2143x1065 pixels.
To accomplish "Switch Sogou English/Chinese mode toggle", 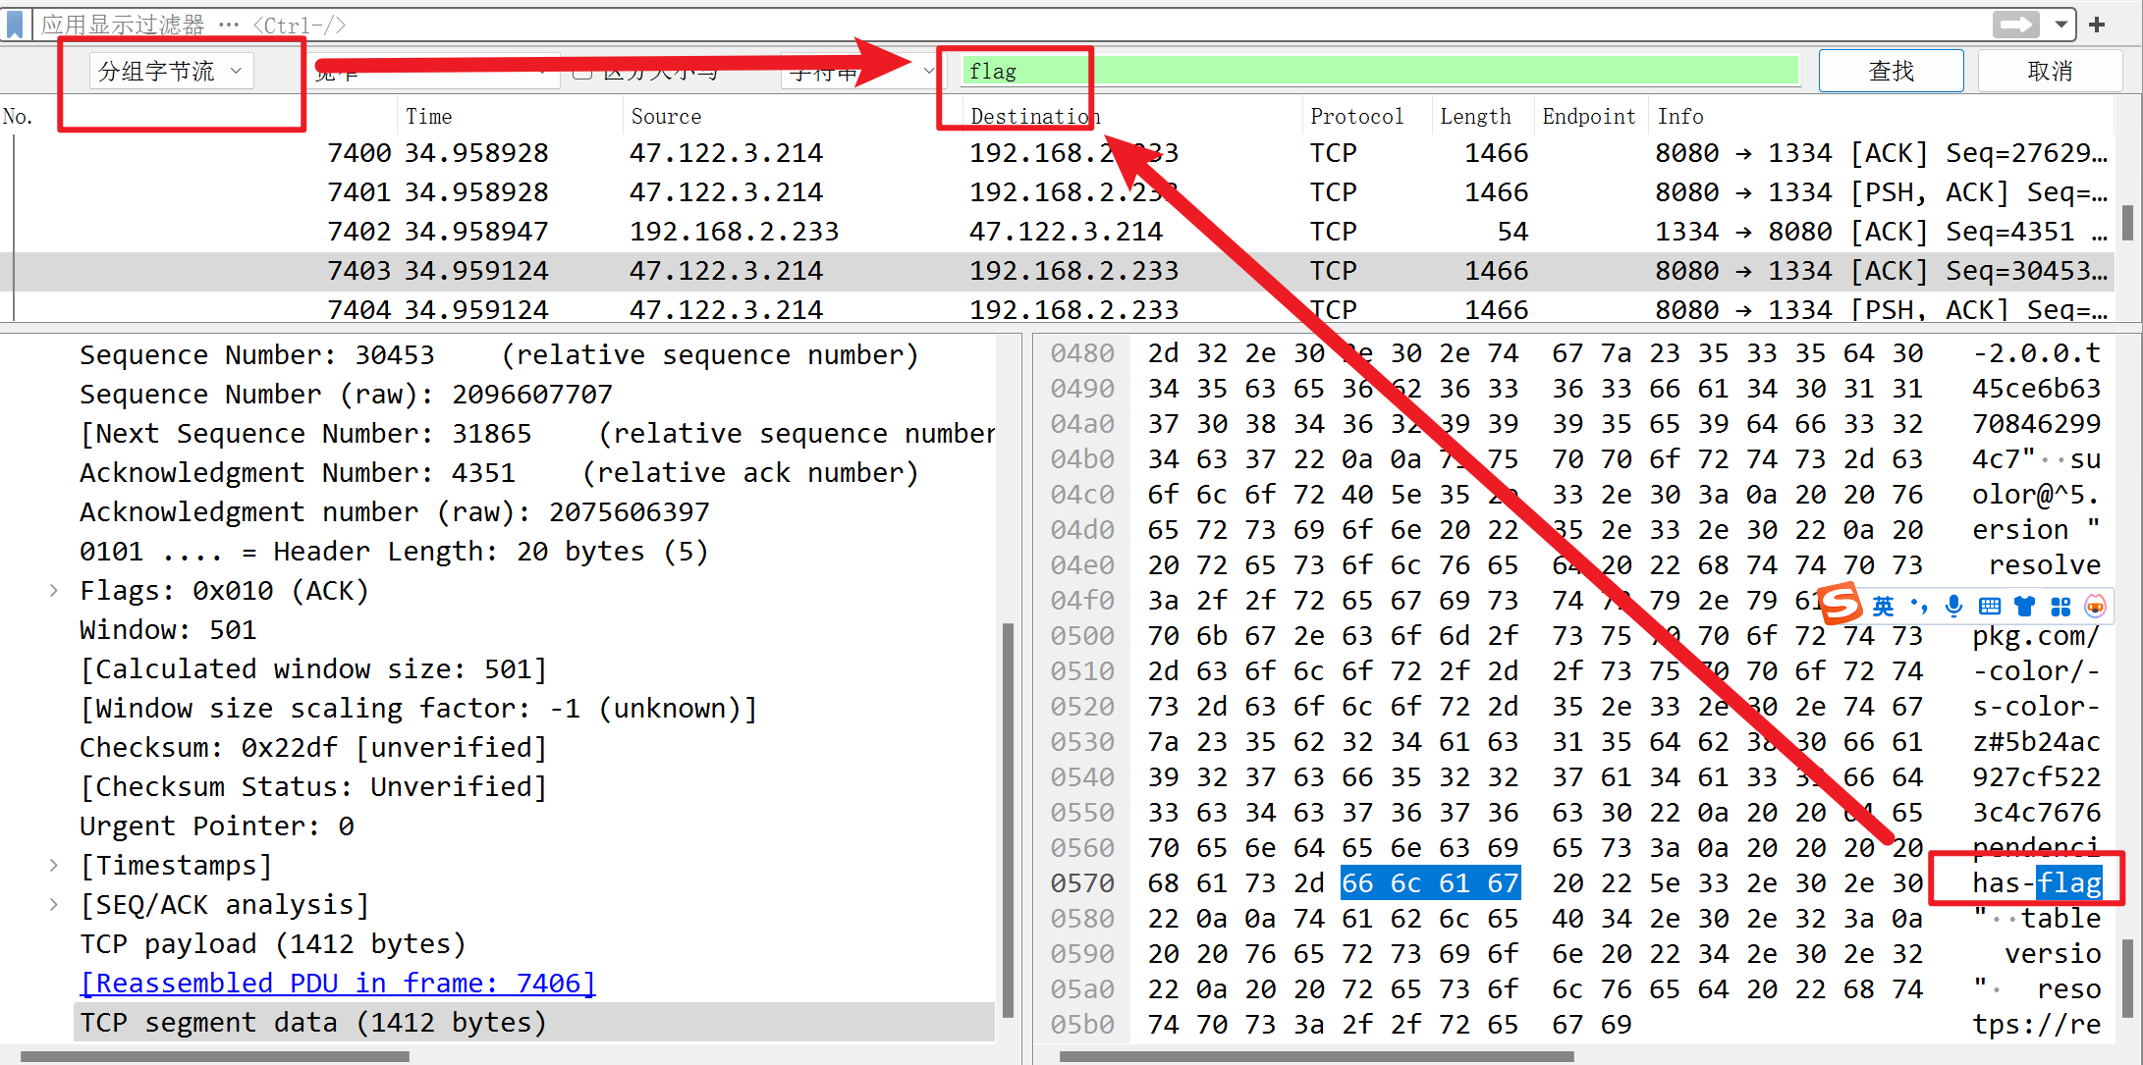I will click(1883, 606).
